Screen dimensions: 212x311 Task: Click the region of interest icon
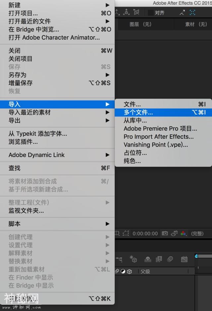point(117,233)
